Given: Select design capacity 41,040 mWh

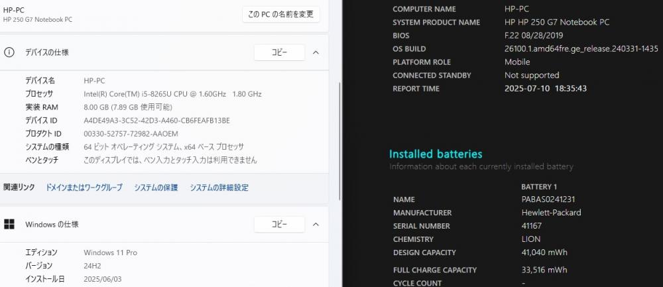Looking at the screenshot, I should [x=544, y=253].
